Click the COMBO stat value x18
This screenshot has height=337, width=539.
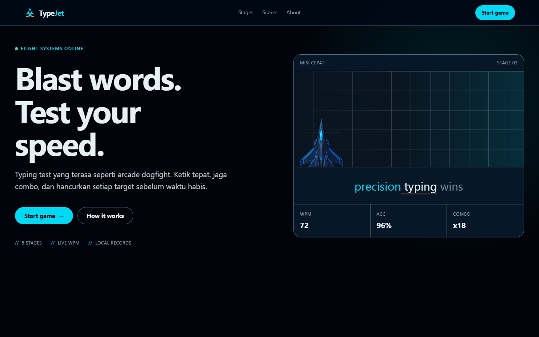click(459, 225)
